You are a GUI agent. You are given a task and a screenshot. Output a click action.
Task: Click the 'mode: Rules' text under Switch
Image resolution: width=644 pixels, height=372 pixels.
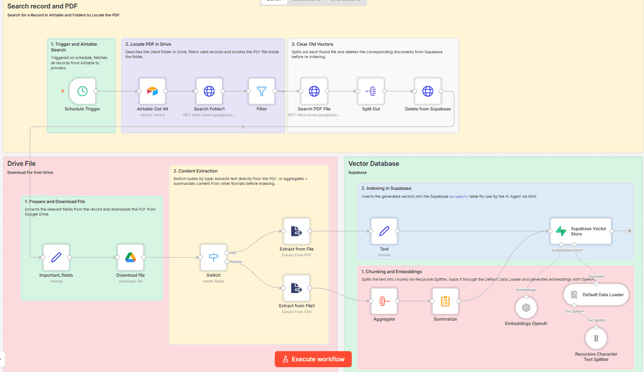(214, 281)
